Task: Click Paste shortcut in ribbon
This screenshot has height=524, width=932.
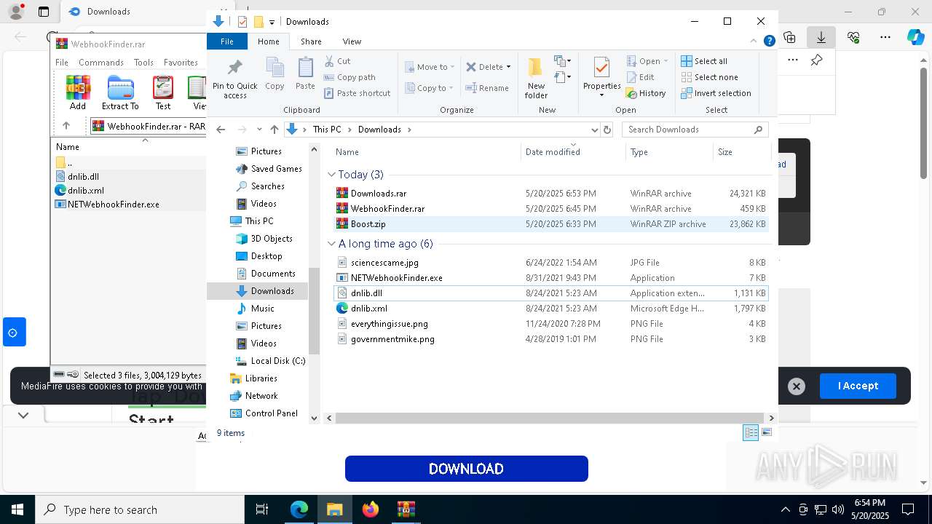Action: [357, 93]
